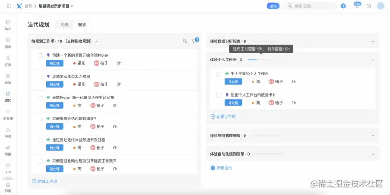Screen dimensions: 390x195
Task: Open the 敏捷研发示例项目 project dropdown
Action: pos(56,6)
